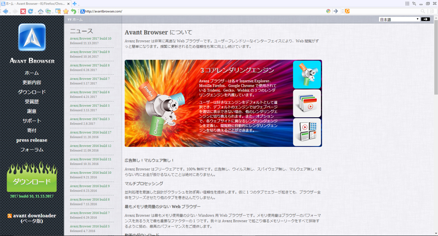Open Avant Browser 2016 build 11 news
Image resolution: width=438 pixels, height=236 pixels.
(x=91, y=159)
